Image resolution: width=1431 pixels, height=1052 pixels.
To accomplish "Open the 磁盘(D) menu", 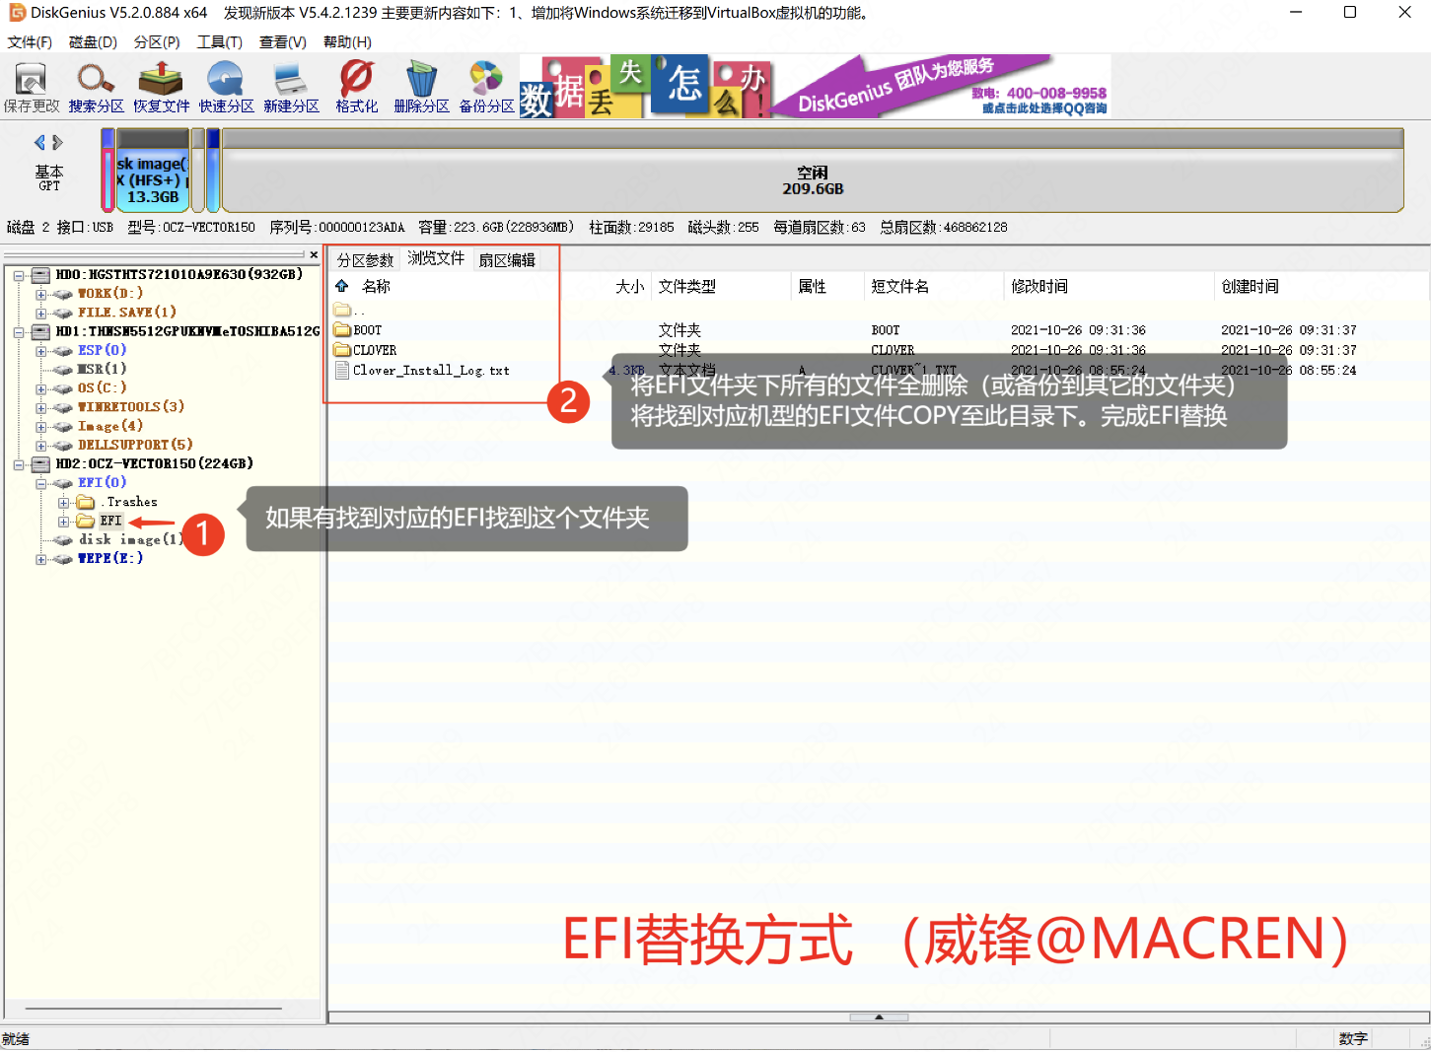I will (93, 42).
